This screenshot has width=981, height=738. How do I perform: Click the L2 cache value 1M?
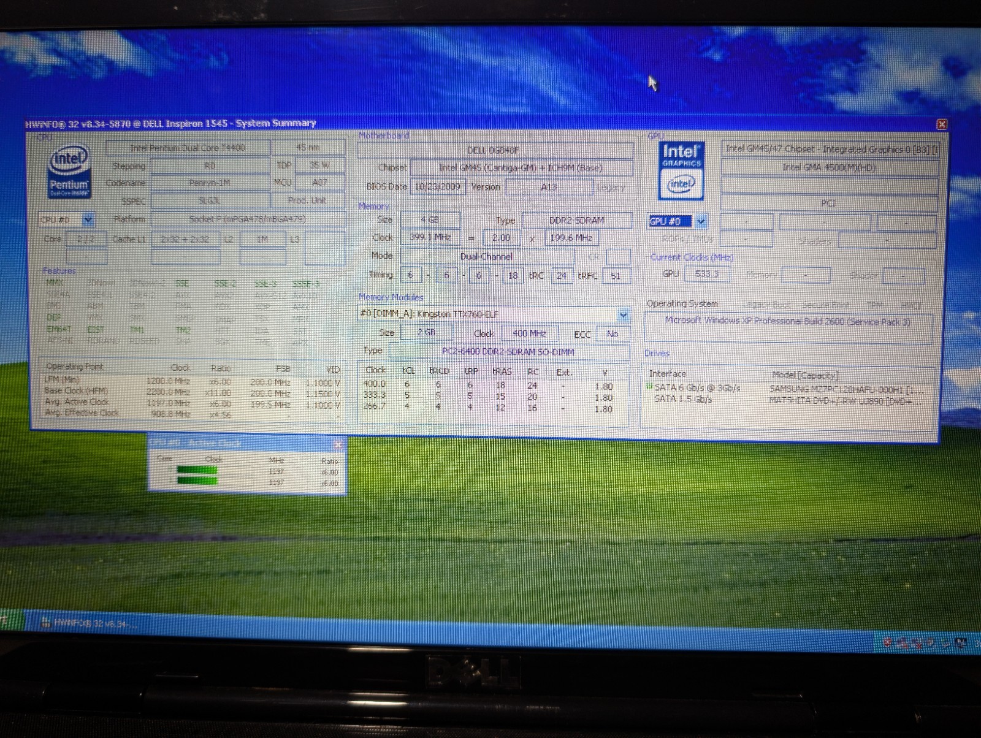[x=262, y=240]
